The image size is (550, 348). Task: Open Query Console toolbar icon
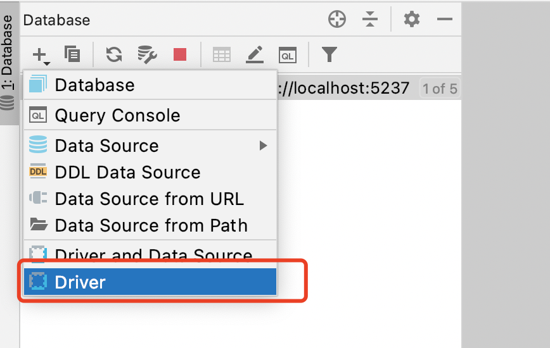(x=288, y=55)
